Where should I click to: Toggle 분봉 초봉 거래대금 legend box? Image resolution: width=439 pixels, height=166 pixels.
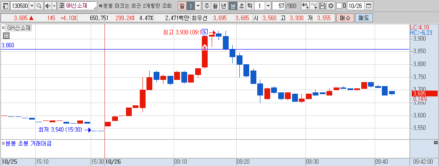coord(4,144)
